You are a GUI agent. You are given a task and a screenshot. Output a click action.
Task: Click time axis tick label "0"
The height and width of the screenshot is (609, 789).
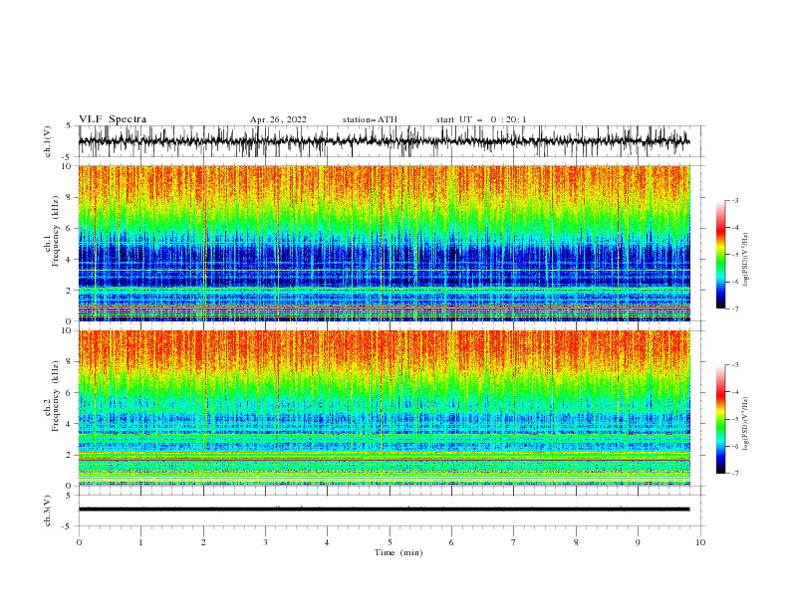point(79,542)
